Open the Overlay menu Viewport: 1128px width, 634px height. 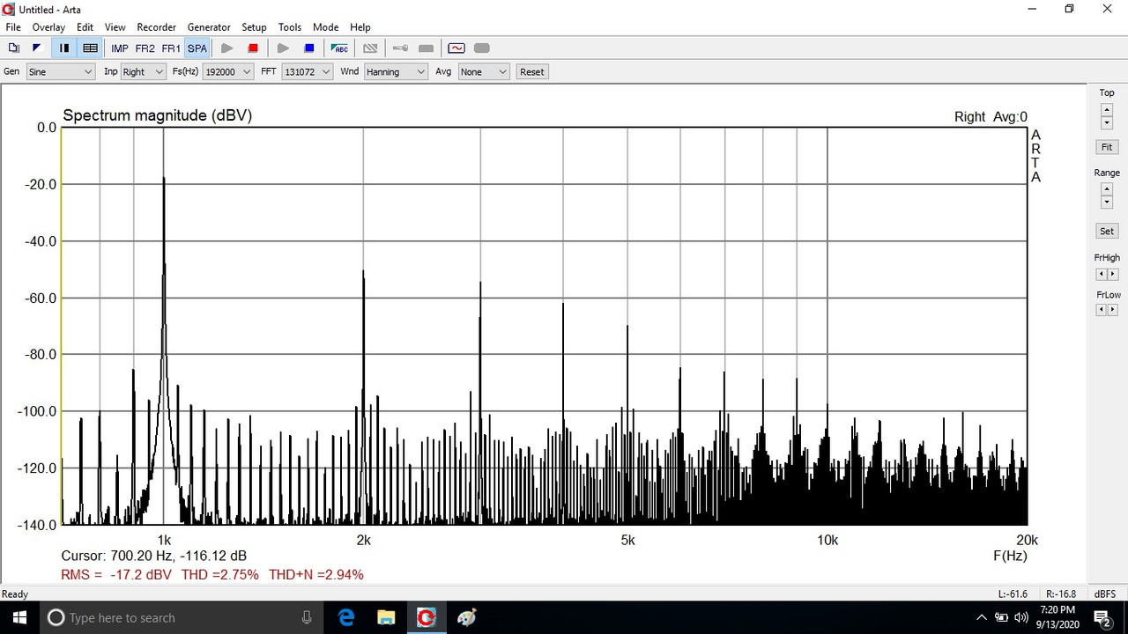click(48, 27)
